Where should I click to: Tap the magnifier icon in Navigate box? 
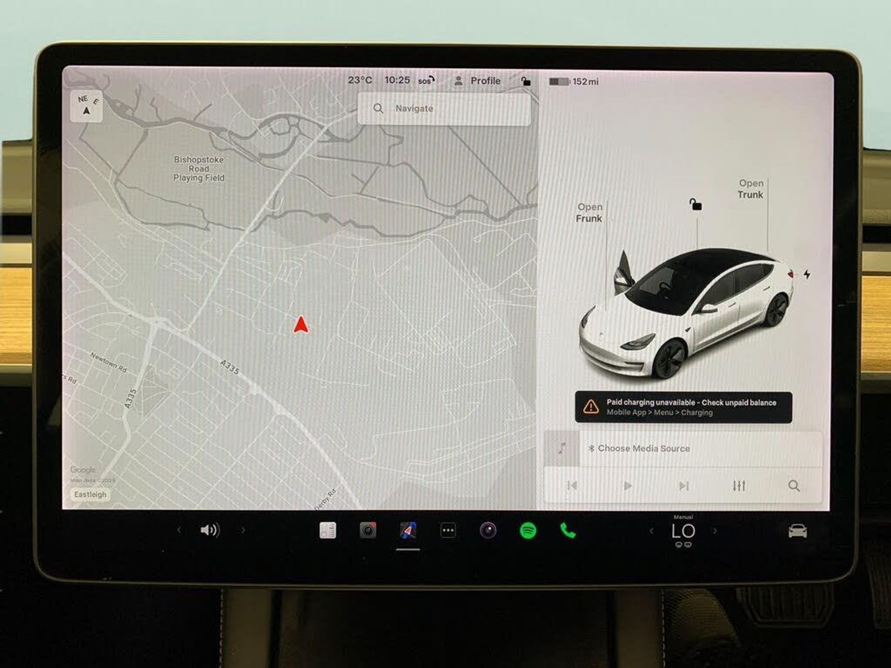point(378,108)
